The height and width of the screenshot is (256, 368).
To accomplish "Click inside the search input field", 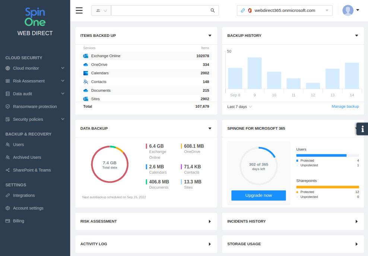I will [161, 10].
